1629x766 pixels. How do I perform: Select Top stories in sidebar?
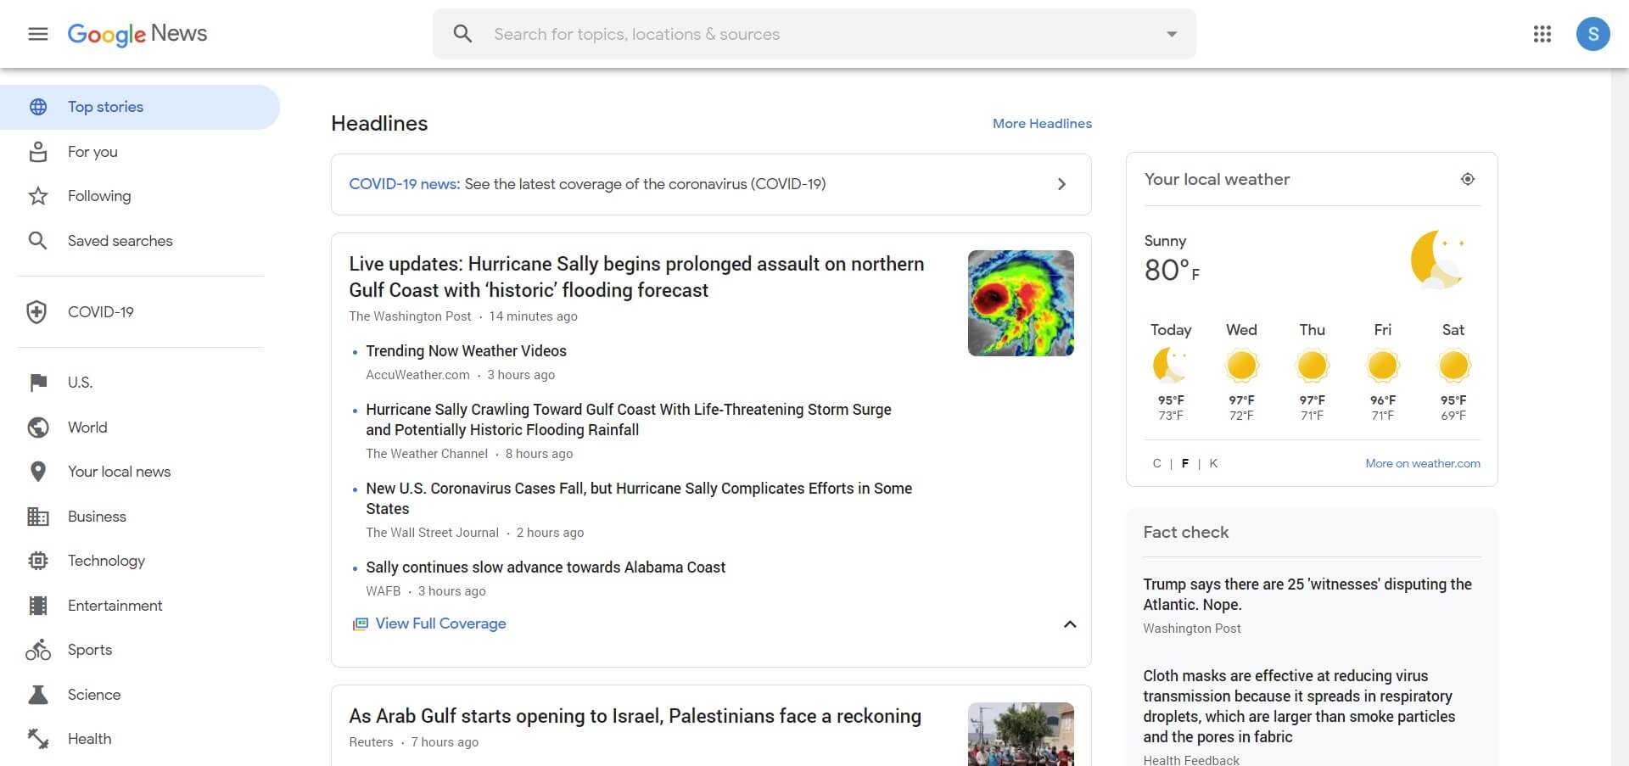tap(140, 107)
